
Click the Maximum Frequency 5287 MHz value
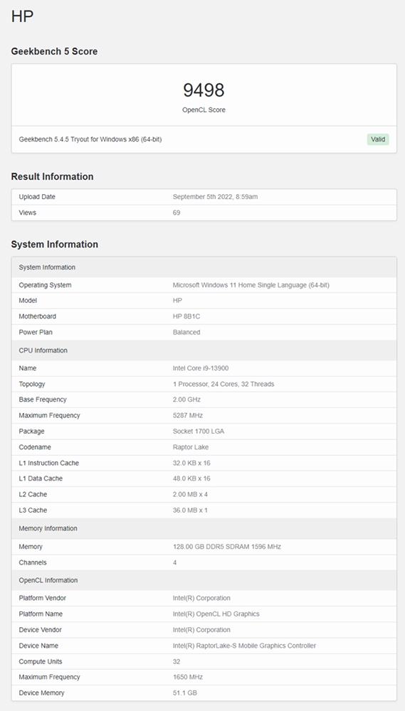point(187,415)
